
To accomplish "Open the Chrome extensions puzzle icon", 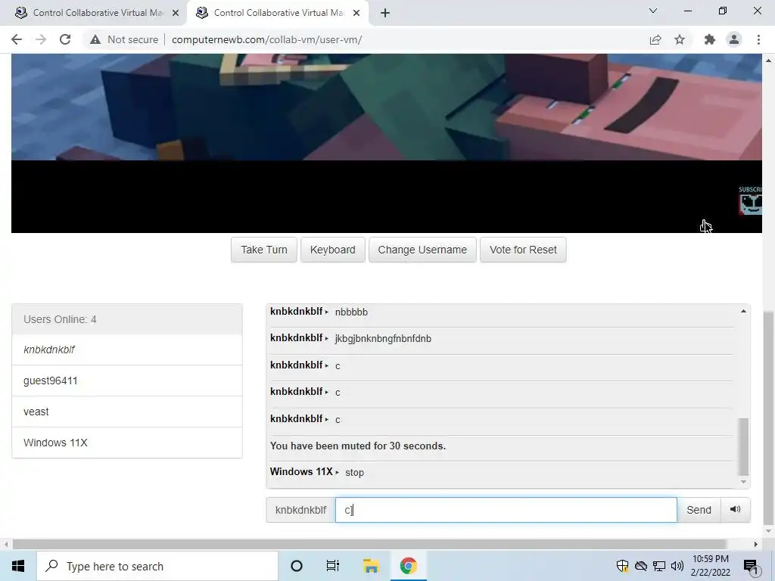I will coord(710,39).
